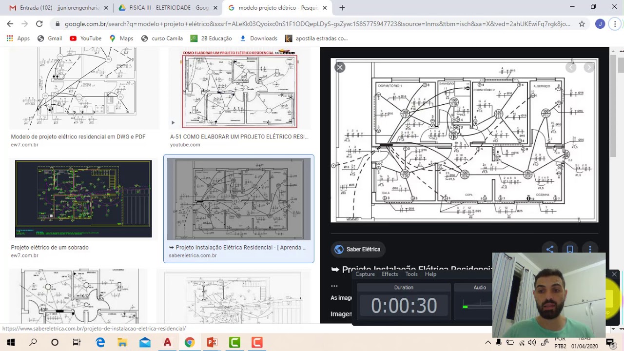
Task: Open the YouTube bookmark
Action: click(x=85, y=39)
